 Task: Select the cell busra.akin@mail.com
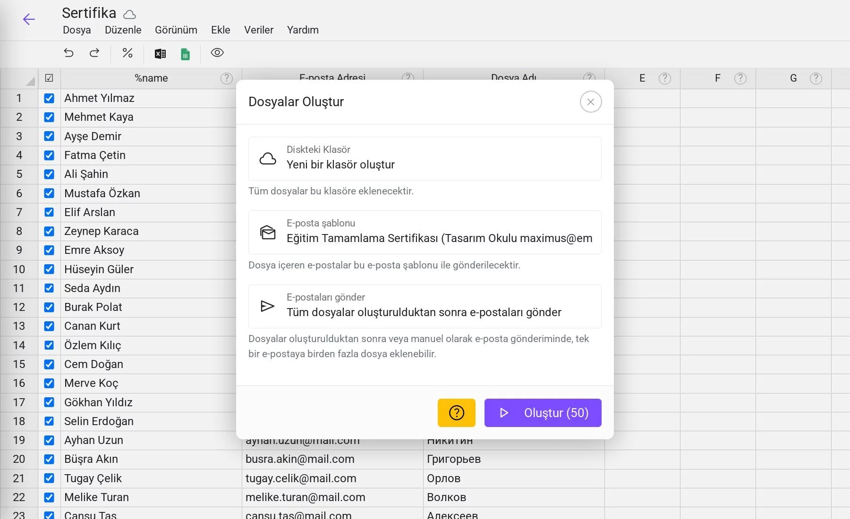pyautogui.click(x=332, y=459)
